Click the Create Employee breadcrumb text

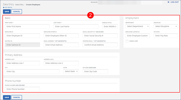click(33, 5)
